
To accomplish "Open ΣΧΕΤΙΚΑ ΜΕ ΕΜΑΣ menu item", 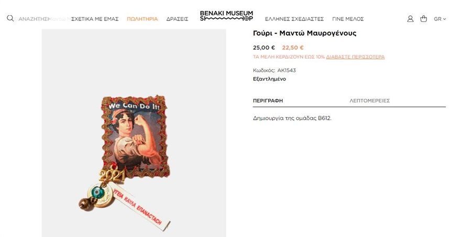I will [95, 19].
